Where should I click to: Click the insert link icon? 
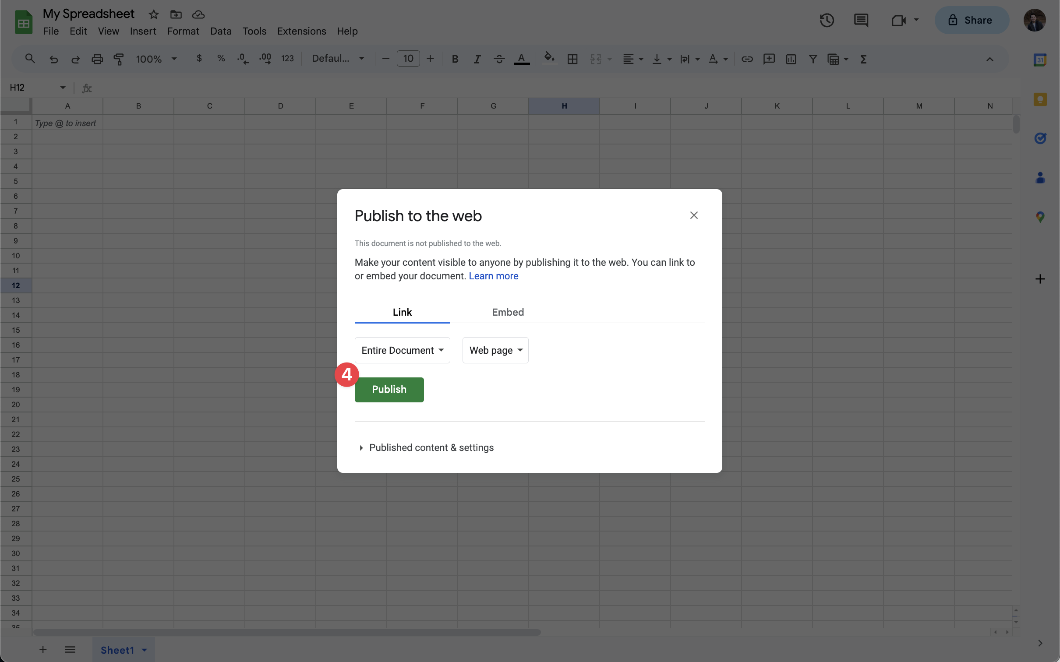tap(747, 59)
